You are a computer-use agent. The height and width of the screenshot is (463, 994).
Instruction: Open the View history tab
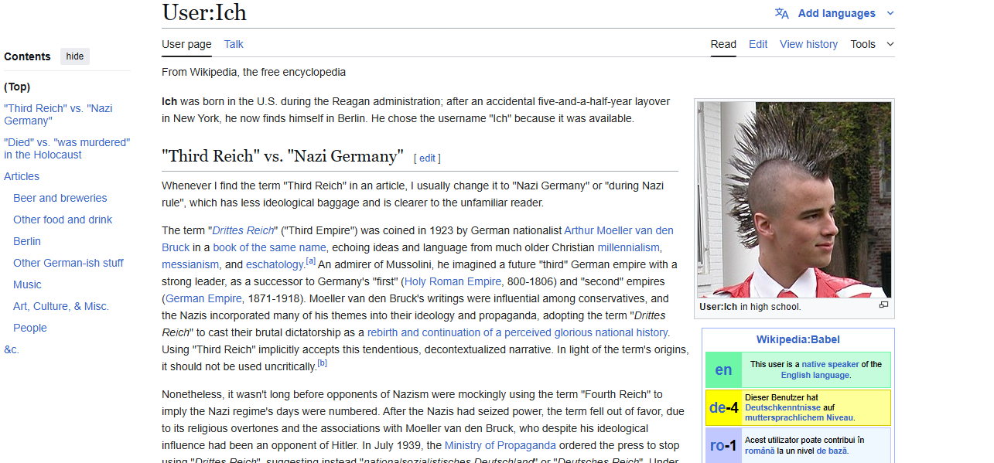[x=808, y=44]
